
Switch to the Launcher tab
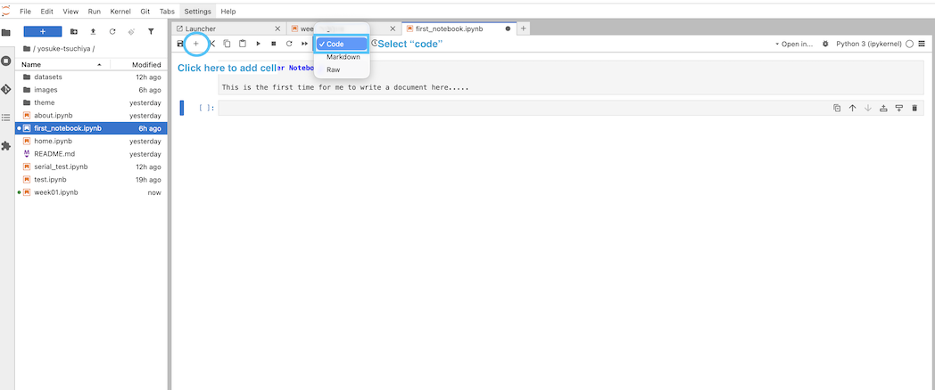[x=201, y=28]
